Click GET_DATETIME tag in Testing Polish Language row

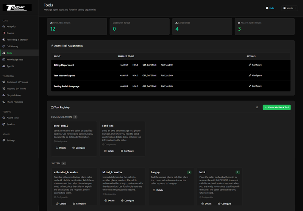coord(149,86)
